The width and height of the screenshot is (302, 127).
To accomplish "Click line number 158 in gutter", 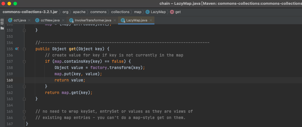I will coord(10,68).
